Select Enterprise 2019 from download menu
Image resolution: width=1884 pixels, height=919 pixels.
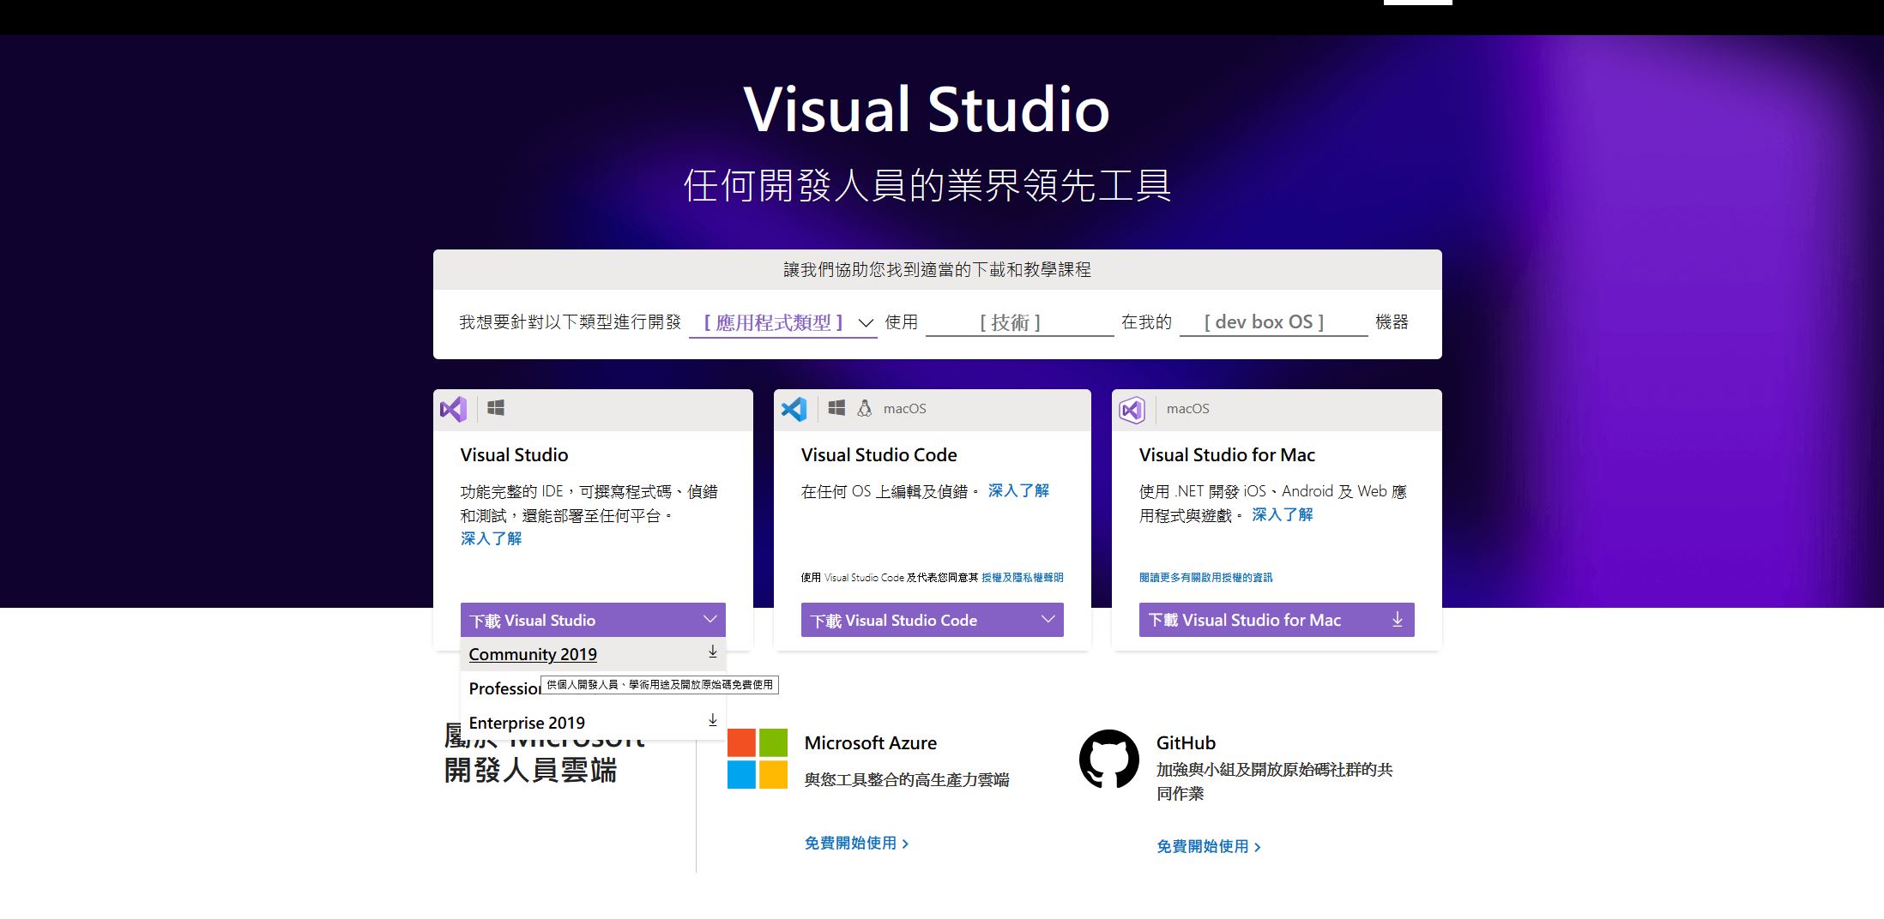click(x=593, y=723)
